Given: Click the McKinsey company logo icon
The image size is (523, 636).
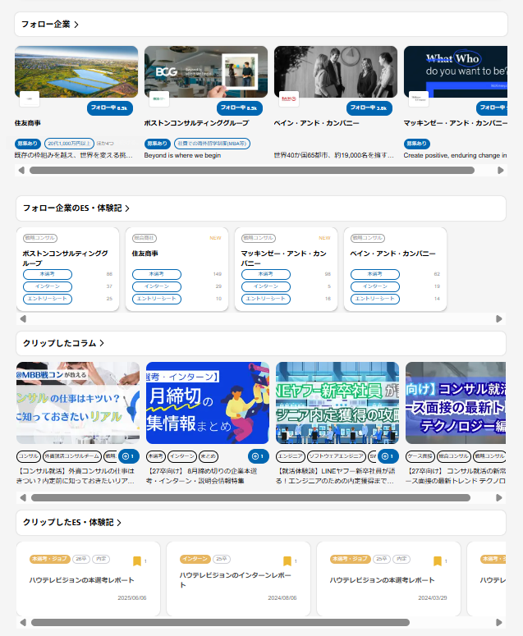Looking at the screenshot, I should [x=419, y=99].
